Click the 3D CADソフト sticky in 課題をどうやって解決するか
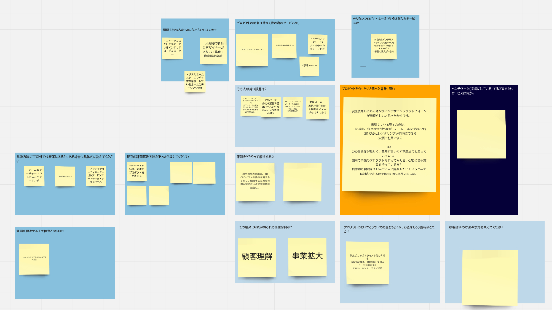Image resolution: width=552 pixels, height=310 pixels. coord(255,181)
